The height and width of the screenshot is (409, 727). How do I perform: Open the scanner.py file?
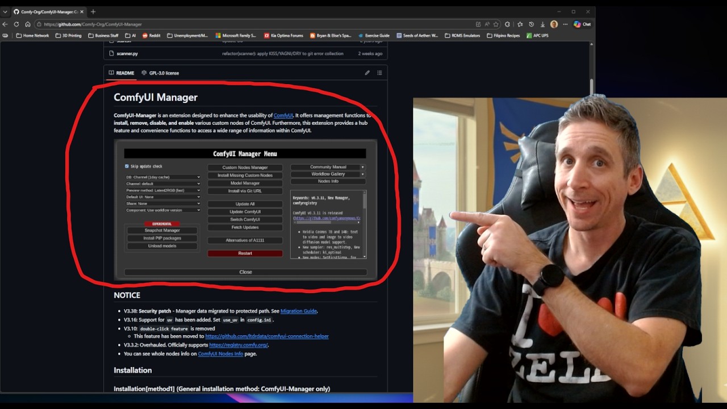[127, 53]
